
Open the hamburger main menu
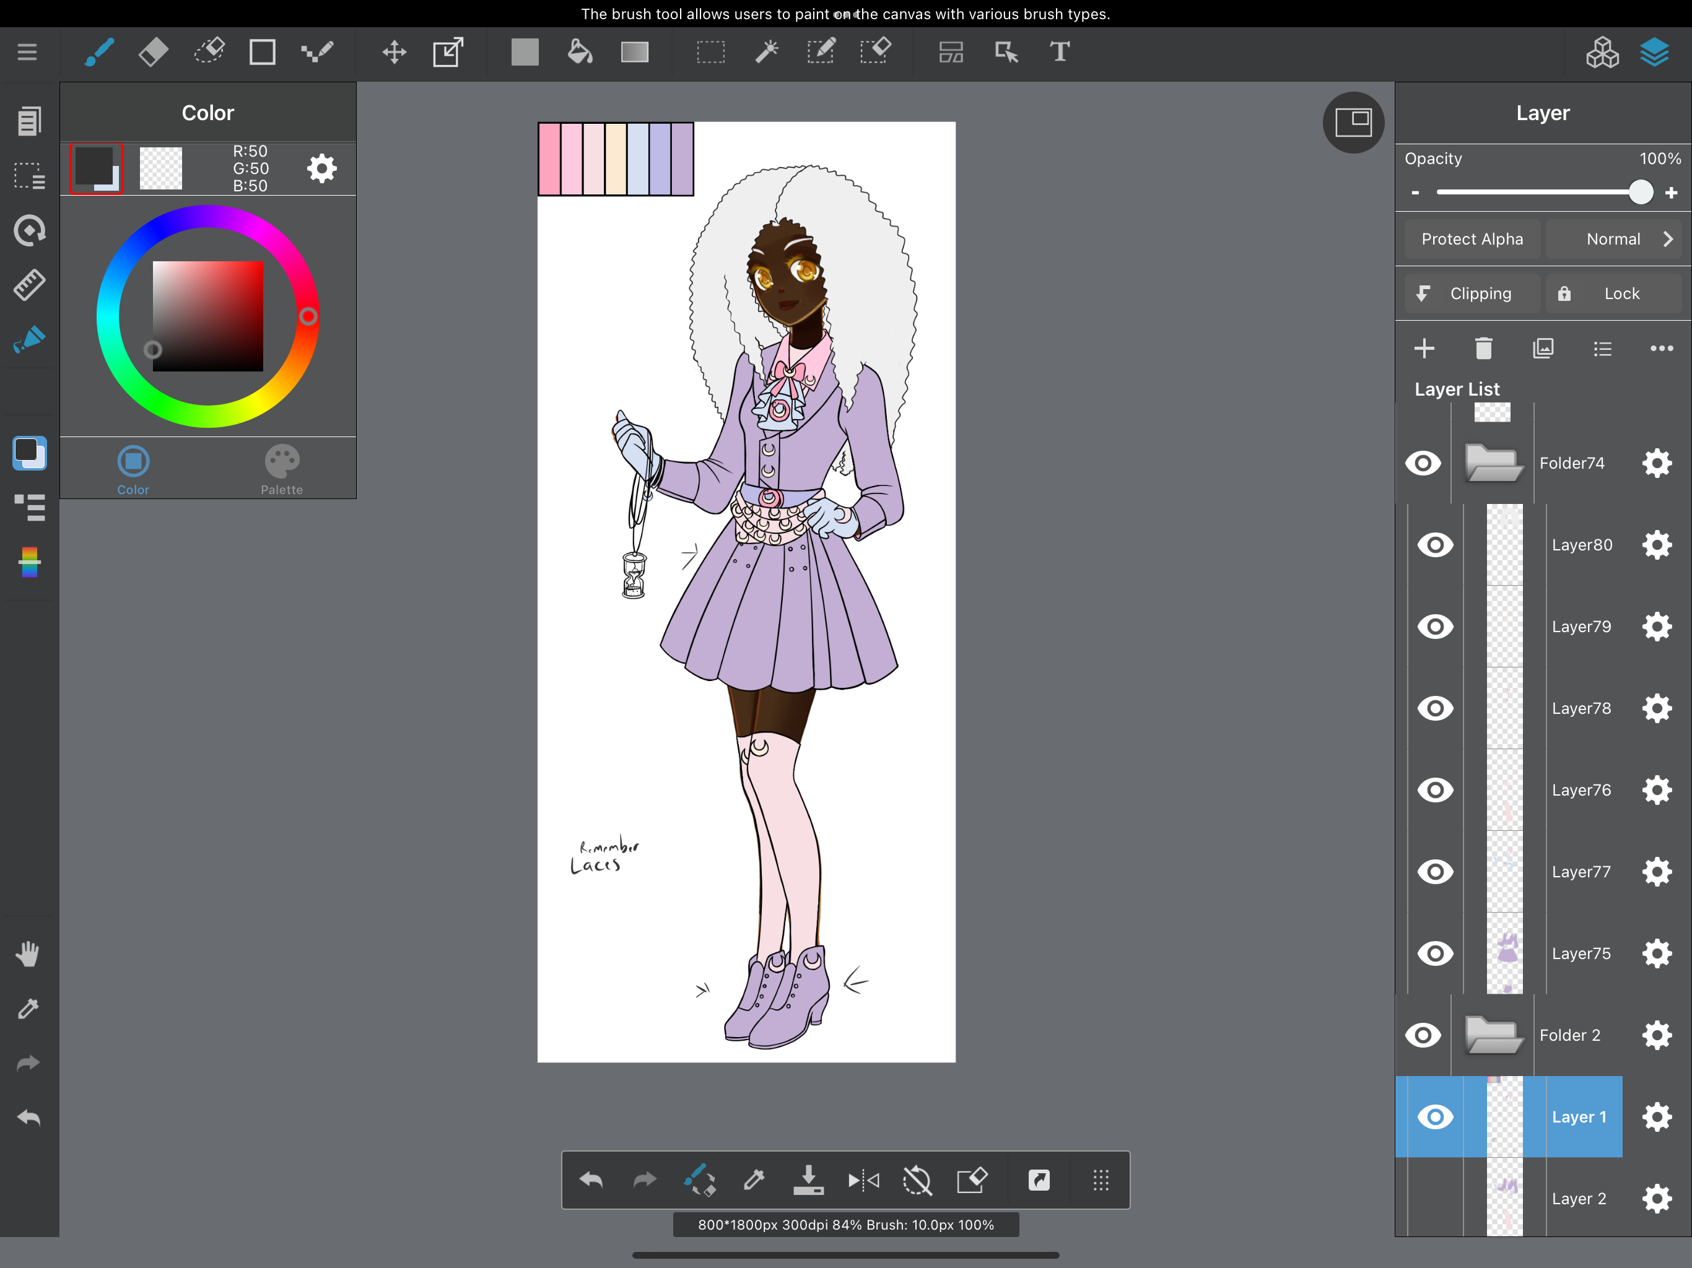coord(27,52)
